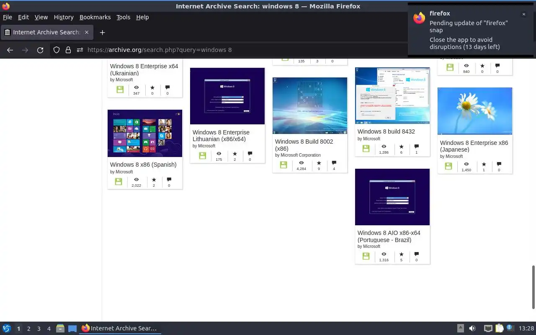
Task: Switch to workspace 2 in the taskbar
Action: tap(28, 329)
